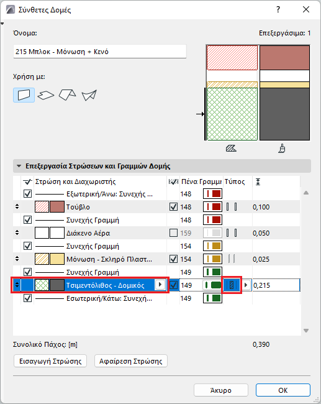Select the Wall use icon
This screenshot has width=321, height=404.
24,95
